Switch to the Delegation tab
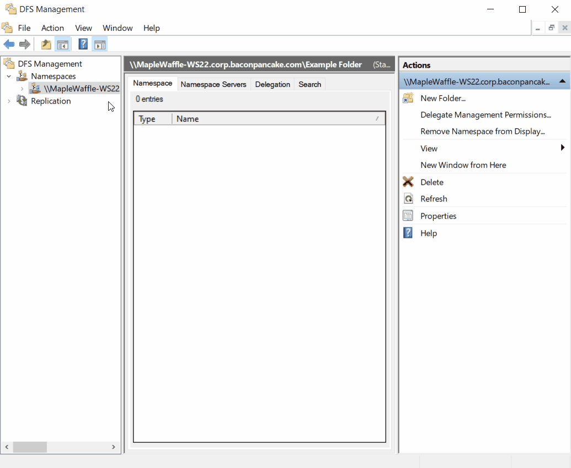 pos(273,84)
